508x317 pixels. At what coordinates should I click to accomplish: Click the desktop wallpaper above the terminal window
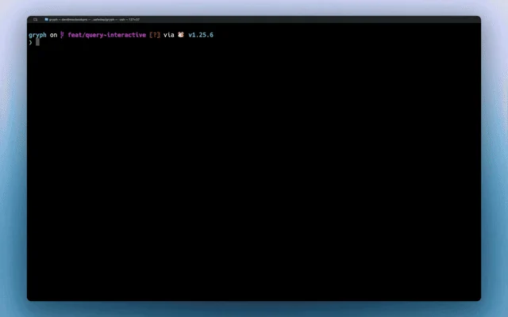click(254, 7)
